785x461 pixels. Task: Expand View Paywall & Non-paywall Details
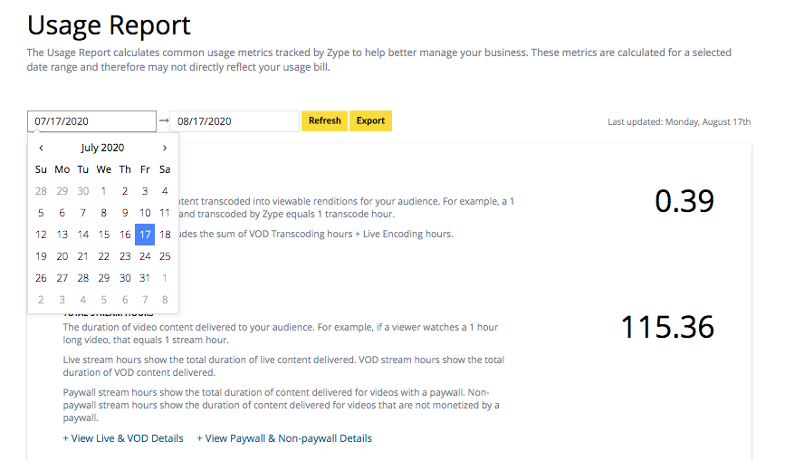tap(284, 438)
